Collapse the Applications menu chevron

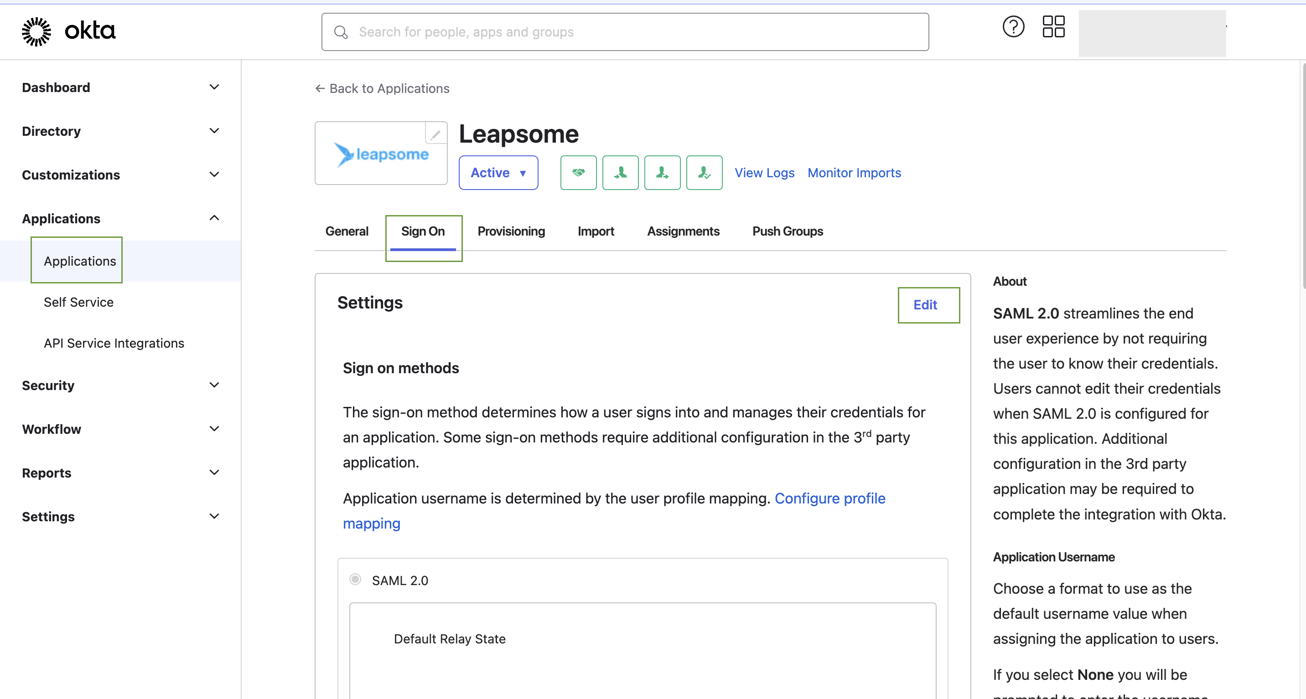point(214,218)
